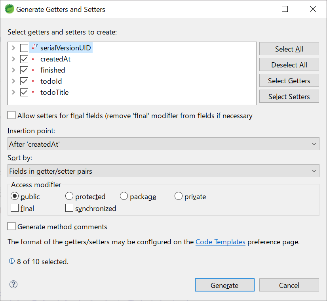327x301 pixels.
Task: Expand the createdAt tree node
Action: click(14, 59)
